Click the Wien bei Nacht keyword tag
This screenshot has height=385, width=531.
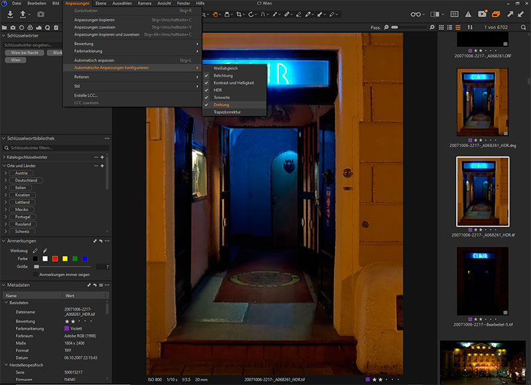[25, 53]
